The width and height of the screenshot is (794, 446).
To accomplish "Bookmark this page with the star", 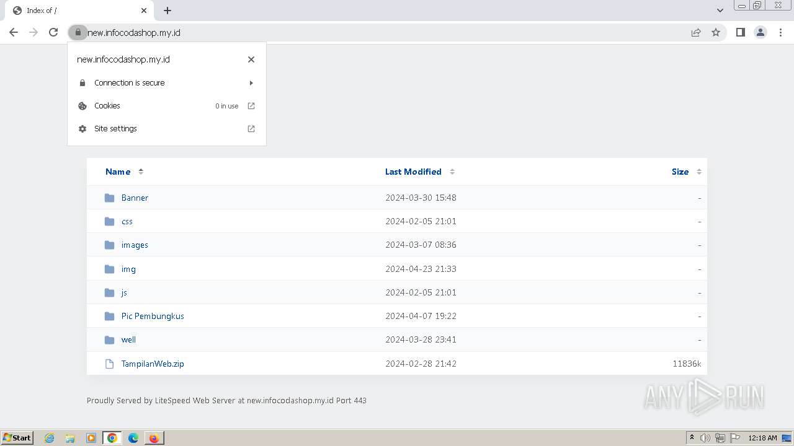I will point(716,32).
